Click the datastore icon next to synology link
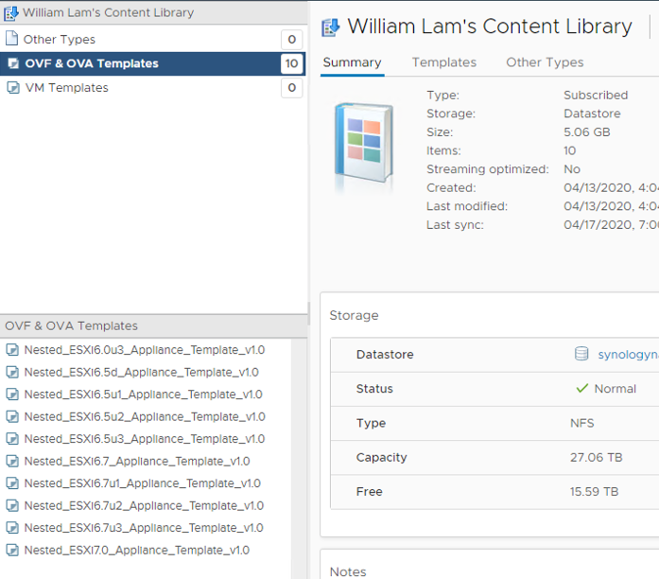This screenshot has height=579, width=659. [x=581, y=354]
